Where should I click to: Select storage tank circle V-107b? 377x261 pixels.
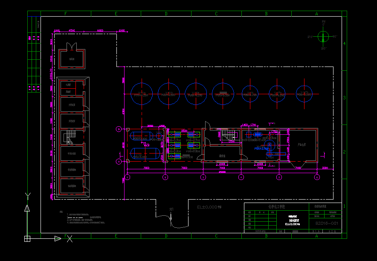click(304, 94)
